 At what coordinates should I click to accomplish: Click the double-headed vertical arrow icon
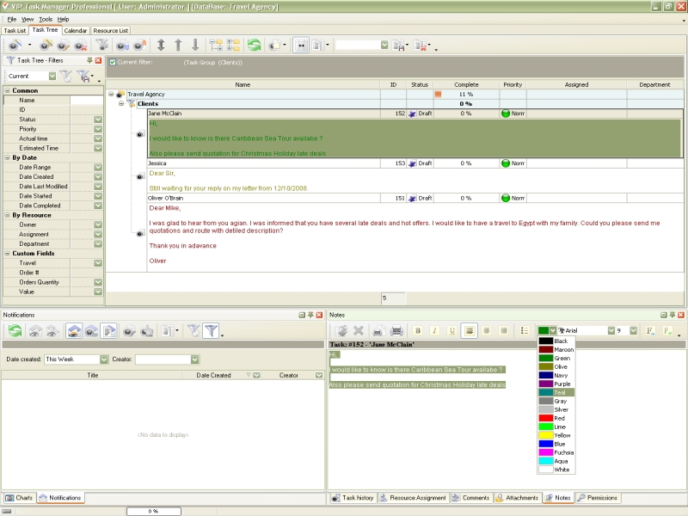click(x=161, y=45)
